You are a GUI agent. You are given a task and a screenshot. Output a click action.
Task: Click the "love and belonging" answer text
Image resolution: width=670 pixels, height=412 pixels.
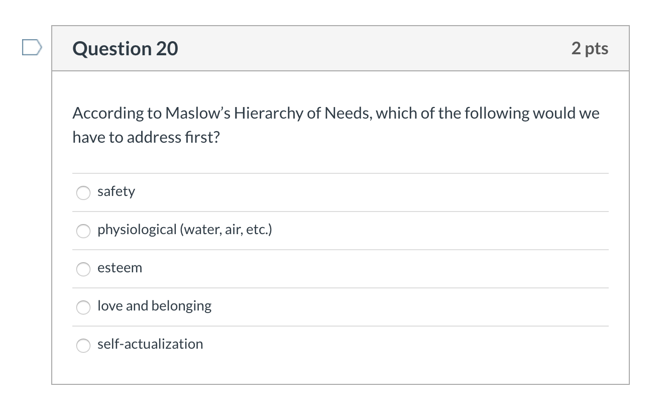pos(154,306)
